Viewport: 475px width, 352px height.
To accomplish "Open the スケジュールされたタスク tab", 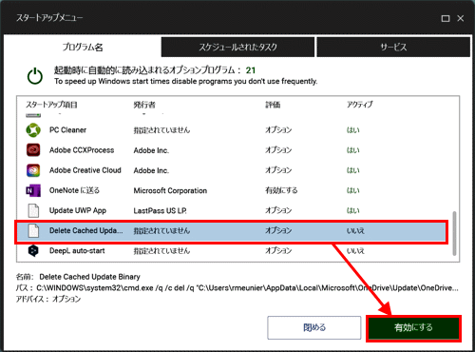I will 237,47.
